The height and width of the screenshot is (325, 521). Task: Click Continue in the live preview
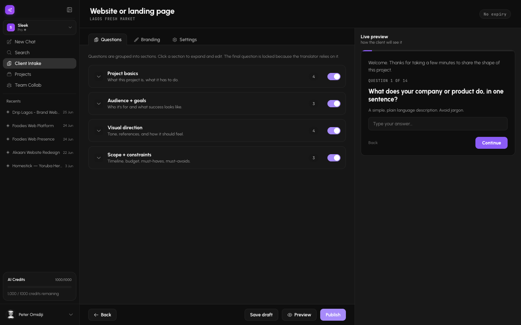491,143
